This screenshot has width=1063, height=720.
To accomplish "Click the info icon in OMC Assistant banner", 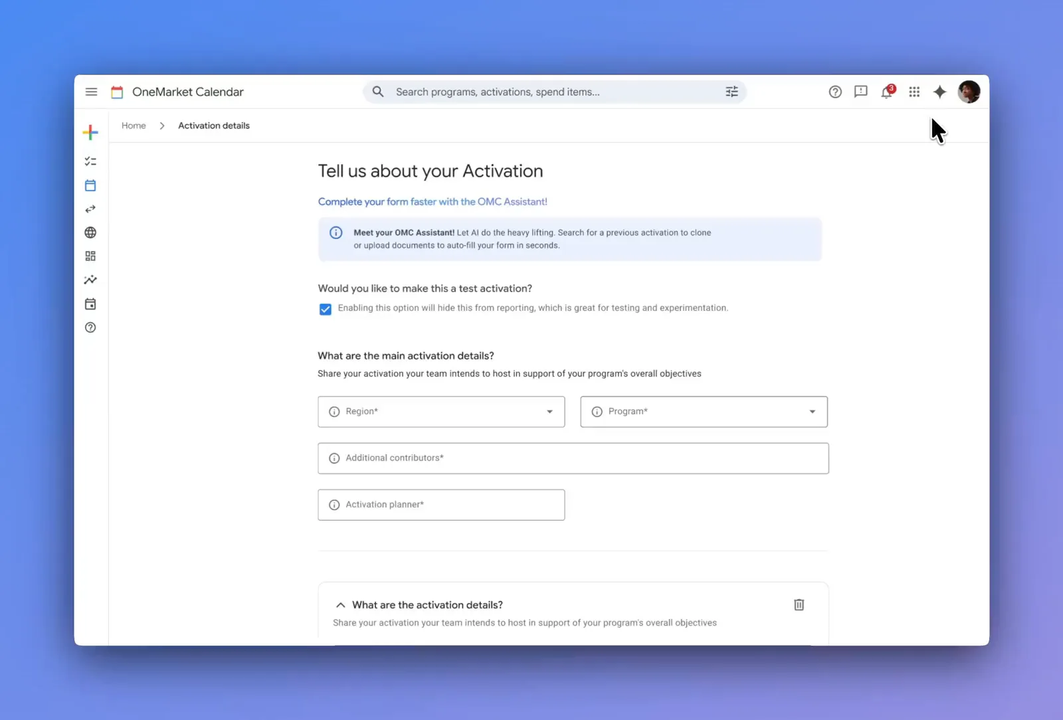I will [x=336, y=232].
